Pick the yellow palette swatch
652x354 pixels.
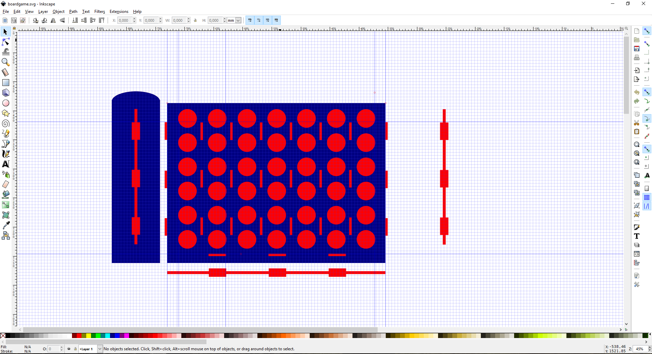89,336
